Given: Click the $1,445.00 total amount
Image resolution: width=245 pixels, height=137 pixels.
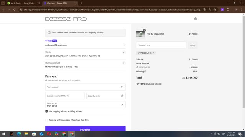Looking at the screenshot, I should point(191,78).
